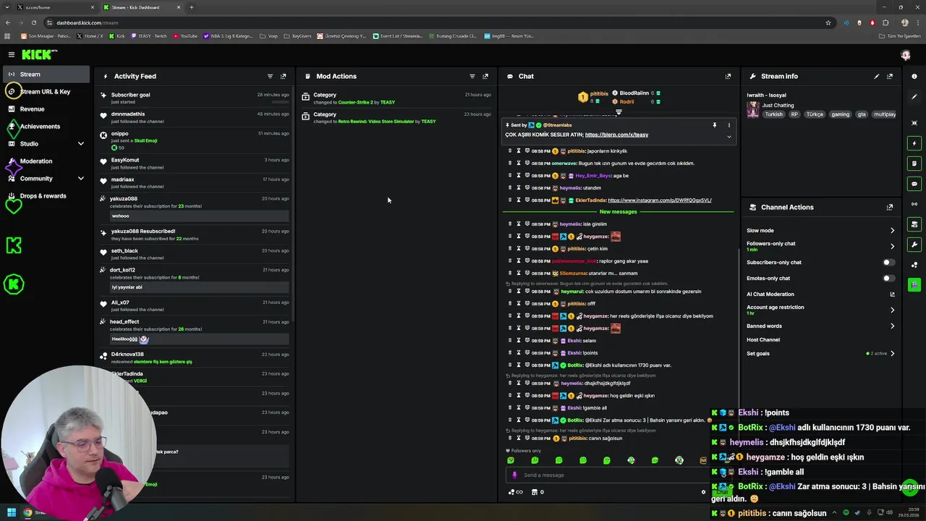Open the store icon below chat input
The width and height of the screenshot is (926, 521).
click(535, 492)
